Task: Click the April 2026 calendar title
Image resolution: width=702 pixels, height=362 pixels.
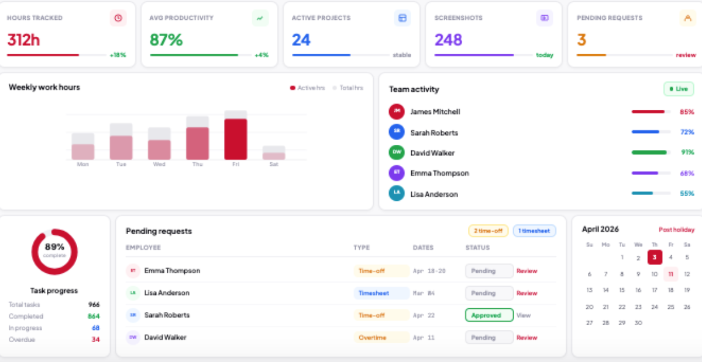Action: point(600,229)
